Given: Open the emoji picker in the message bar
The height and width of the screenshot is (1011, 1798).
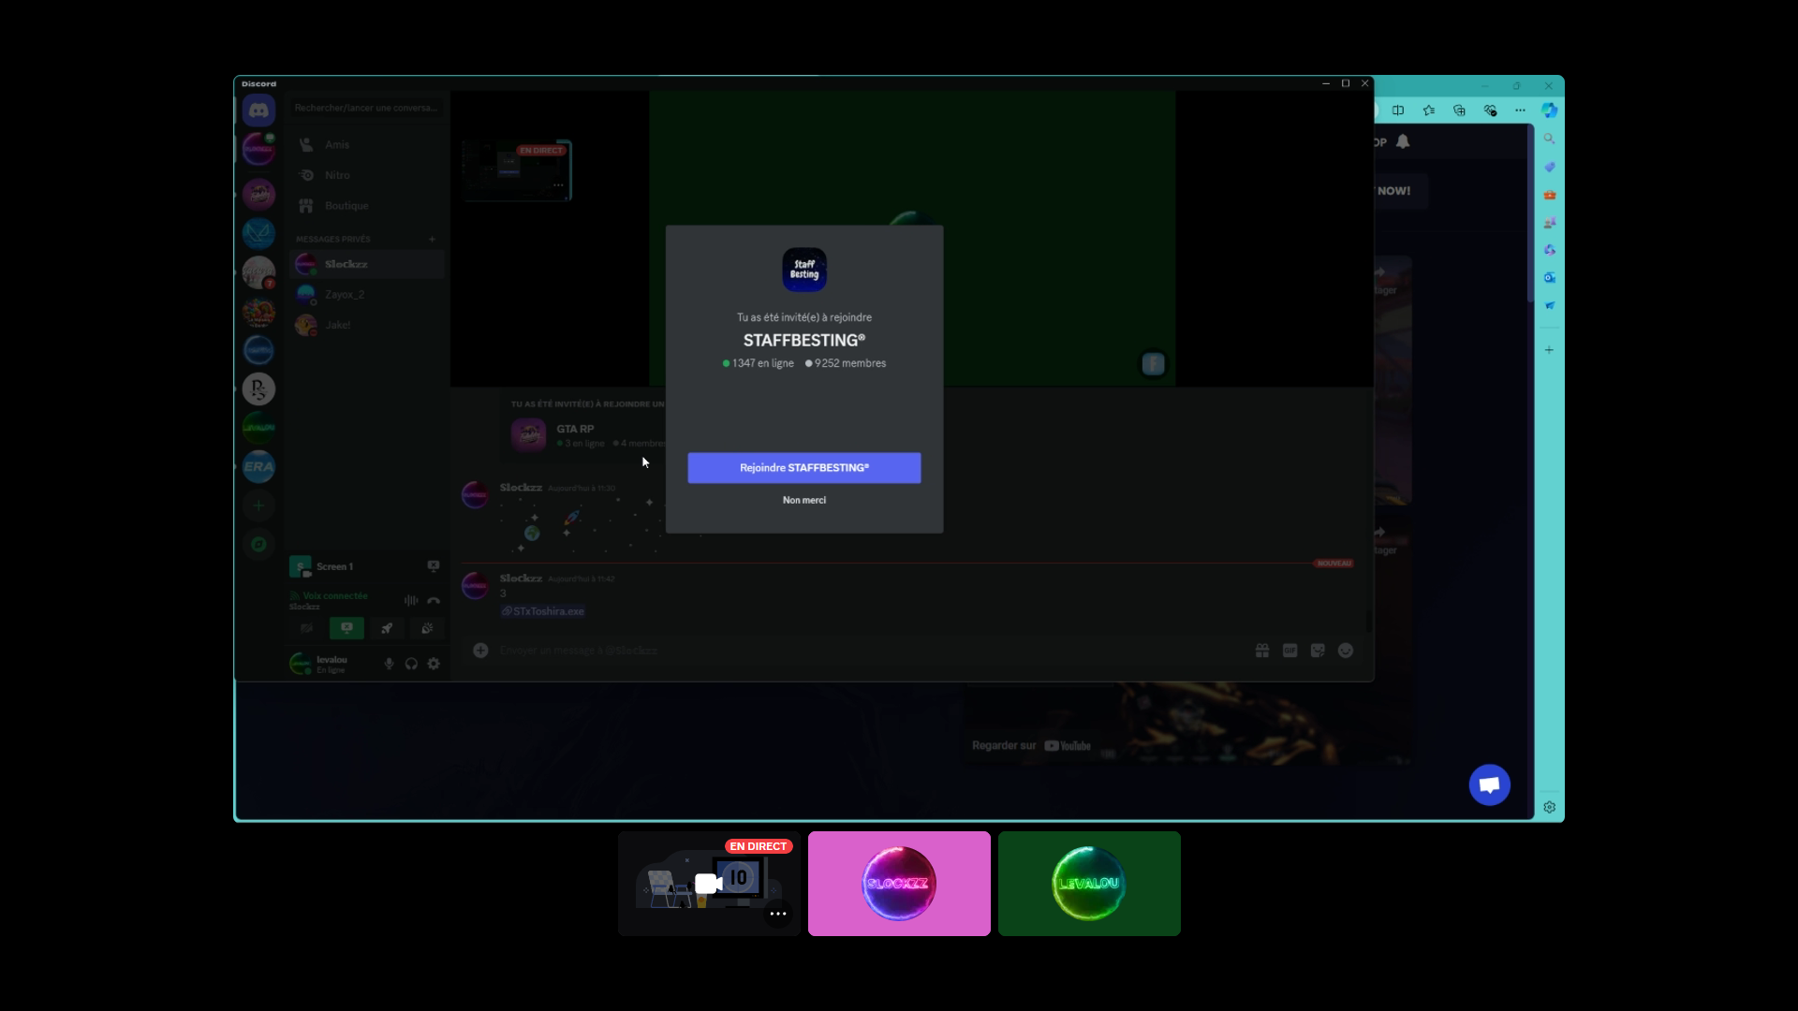Looking at the screenshot, I should pos(1346,651).
